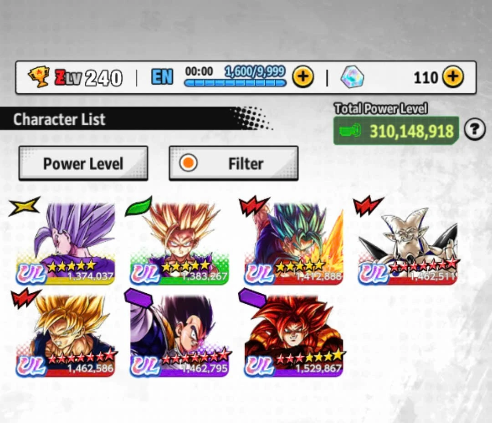Screen dimensions: 492x423
Task: Select Super Saiyan Goku card 1,462,586
Action: [x=65, y=336]
